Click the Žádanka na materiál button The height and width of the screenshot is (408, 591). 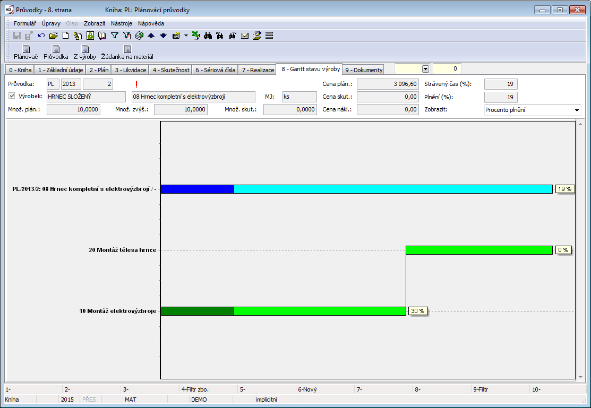click(127, 53)
